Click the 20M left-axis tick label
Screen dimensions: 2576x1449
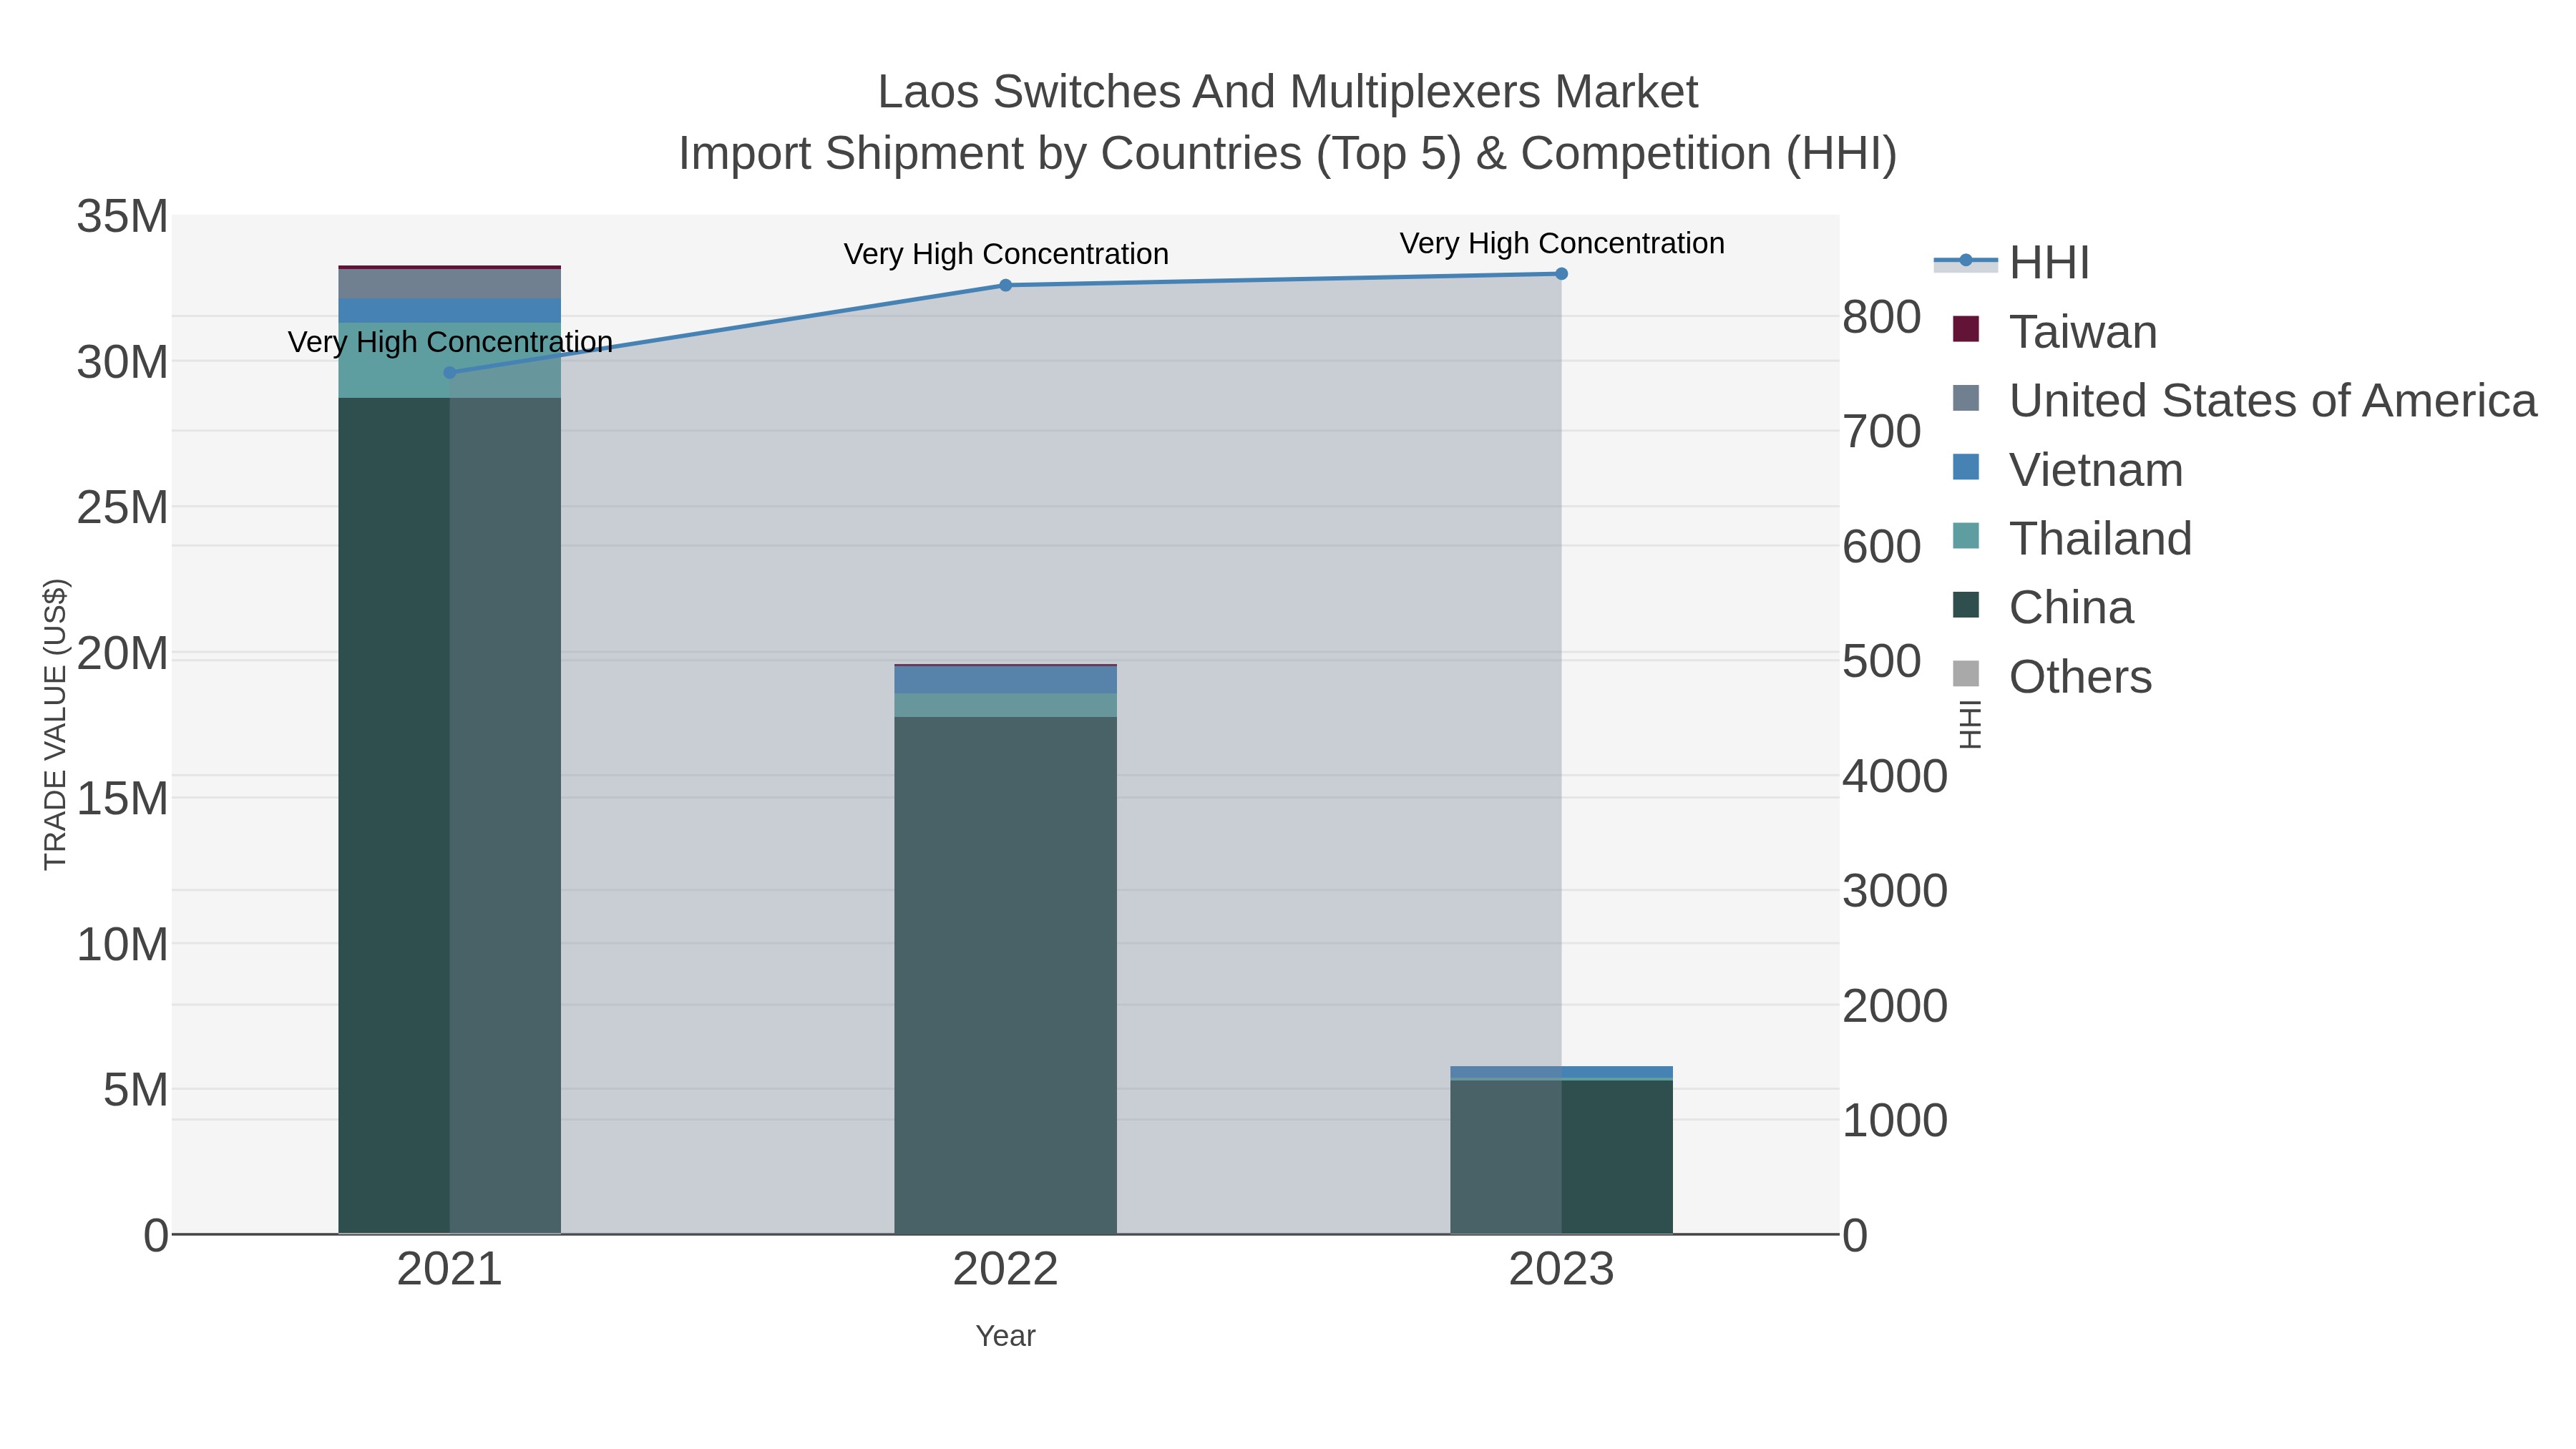[x=123, y=654]
